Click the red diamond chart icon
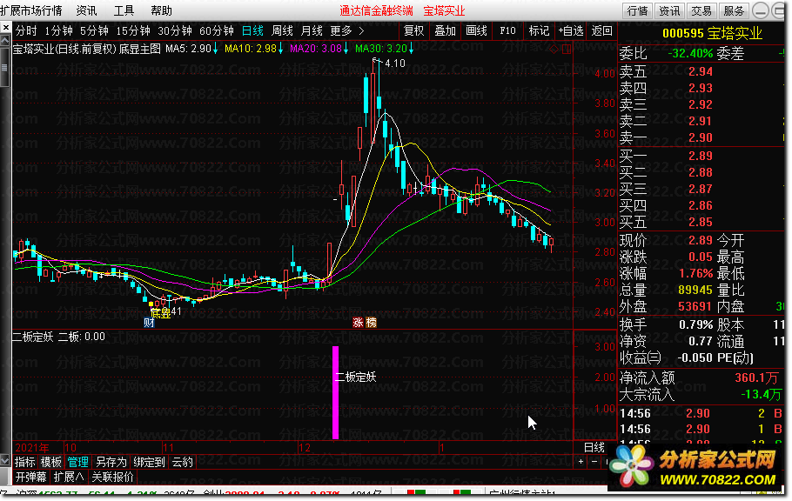This screenshot has height=501, width=792. coord(554,49)
